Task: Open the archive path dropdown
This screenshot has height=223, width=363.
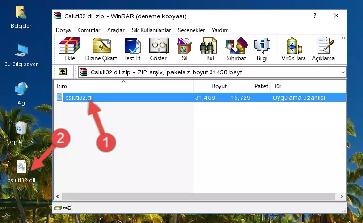Action: tap(342, 72)
